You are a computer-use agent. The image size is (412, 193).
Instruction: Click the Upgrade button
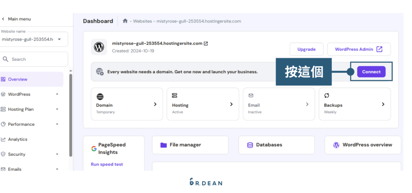(x=307, y=49)
